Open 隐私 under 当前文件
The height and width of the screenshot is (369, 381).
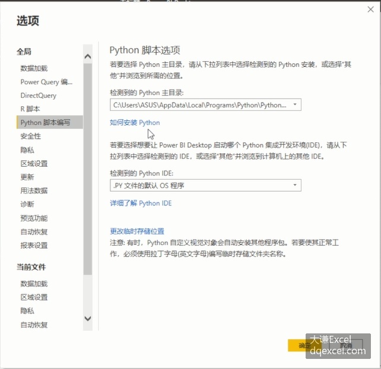pyautogui.click(x=27, y=311)
